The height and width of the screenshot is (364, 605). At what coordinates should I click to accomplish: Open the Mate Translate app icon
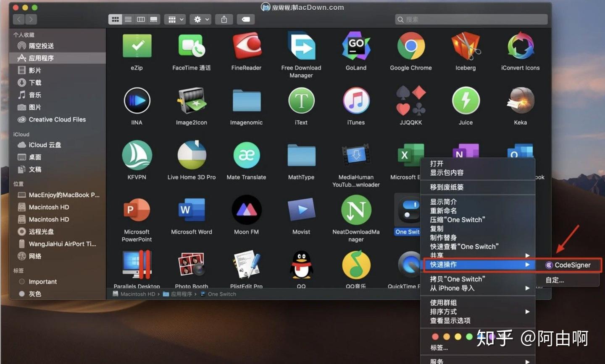(246, 155)
